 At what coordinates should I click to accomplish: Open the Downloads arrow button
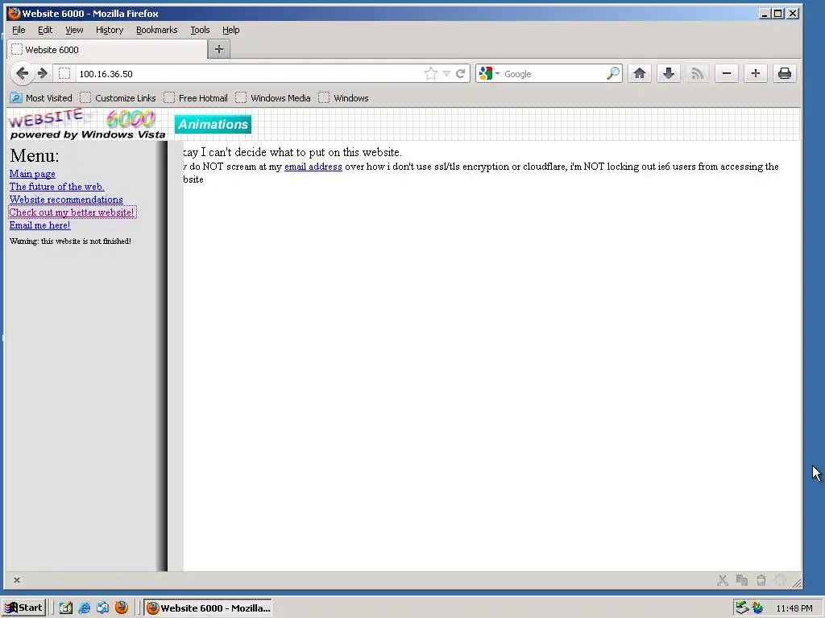coord(668,73)
